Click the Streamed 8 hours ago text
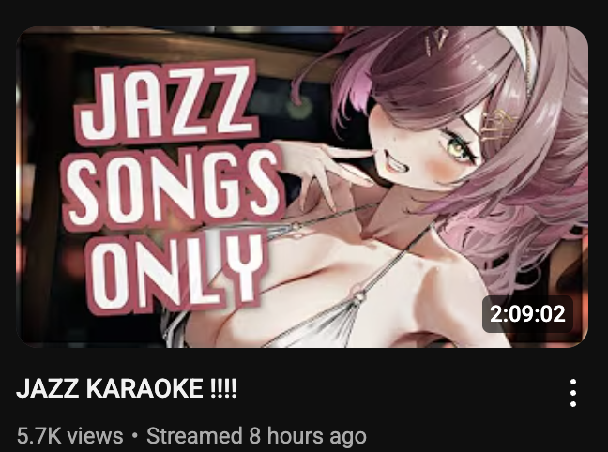The height and width of the screenshot is (452, 608). coord(256,436)
